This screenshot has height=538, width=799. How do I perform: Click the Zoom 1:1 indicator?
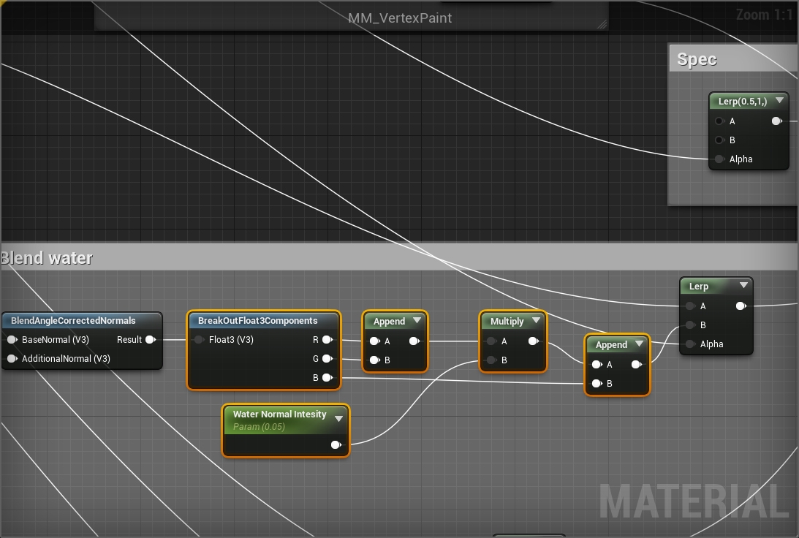764,15
